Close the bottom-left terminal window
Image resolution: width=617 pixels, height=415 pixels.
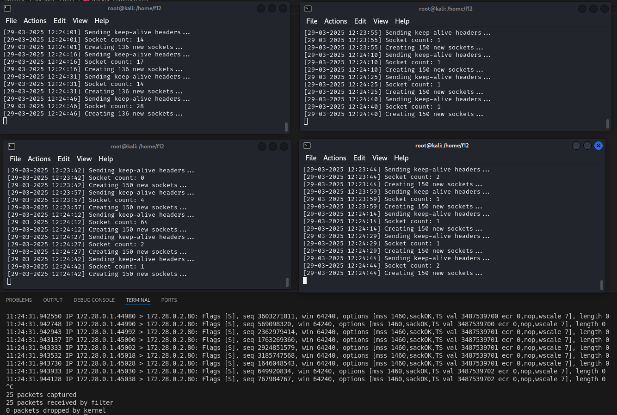(x=284, y=146)
